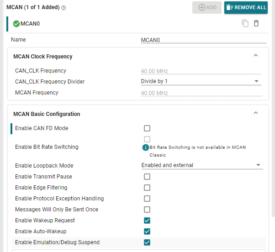Viewport: 275px width, 252px height.
Task: Click the help icon beside MCAN Added
Action: (63, 8)
